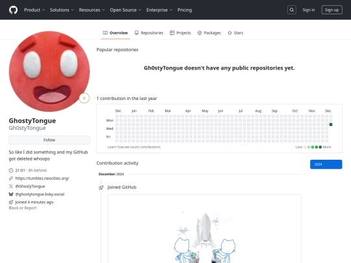Click the link chain icon beside the website URL

[11, 178]
